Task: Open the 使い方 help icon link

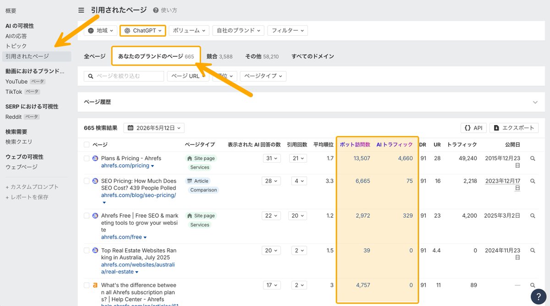Action: coord(165,10)
